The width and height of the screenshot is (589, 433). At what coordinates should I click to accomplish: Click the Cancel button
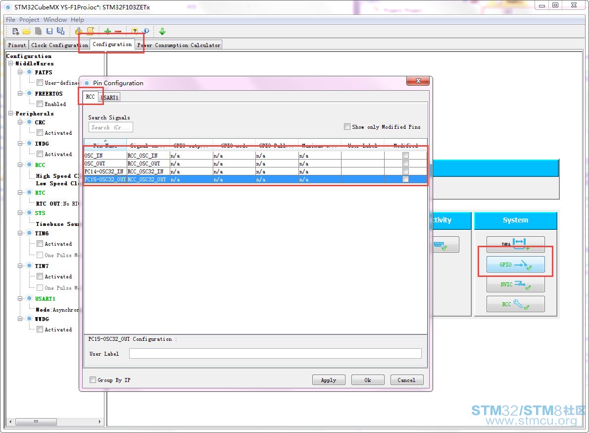pos(407,380)
